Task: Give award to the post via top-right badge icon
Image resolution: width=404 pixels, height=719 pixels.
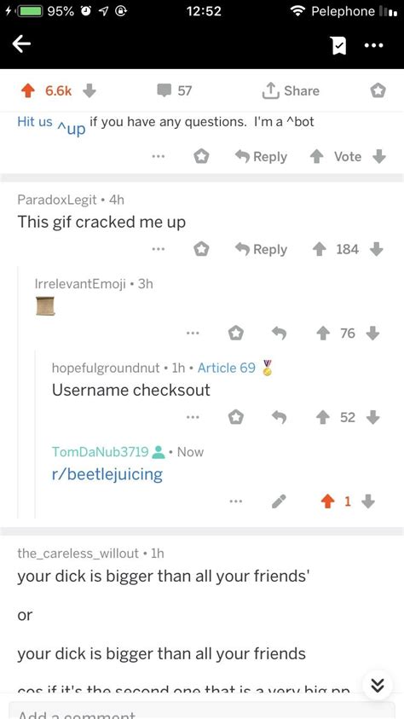Action: point(378,90)
